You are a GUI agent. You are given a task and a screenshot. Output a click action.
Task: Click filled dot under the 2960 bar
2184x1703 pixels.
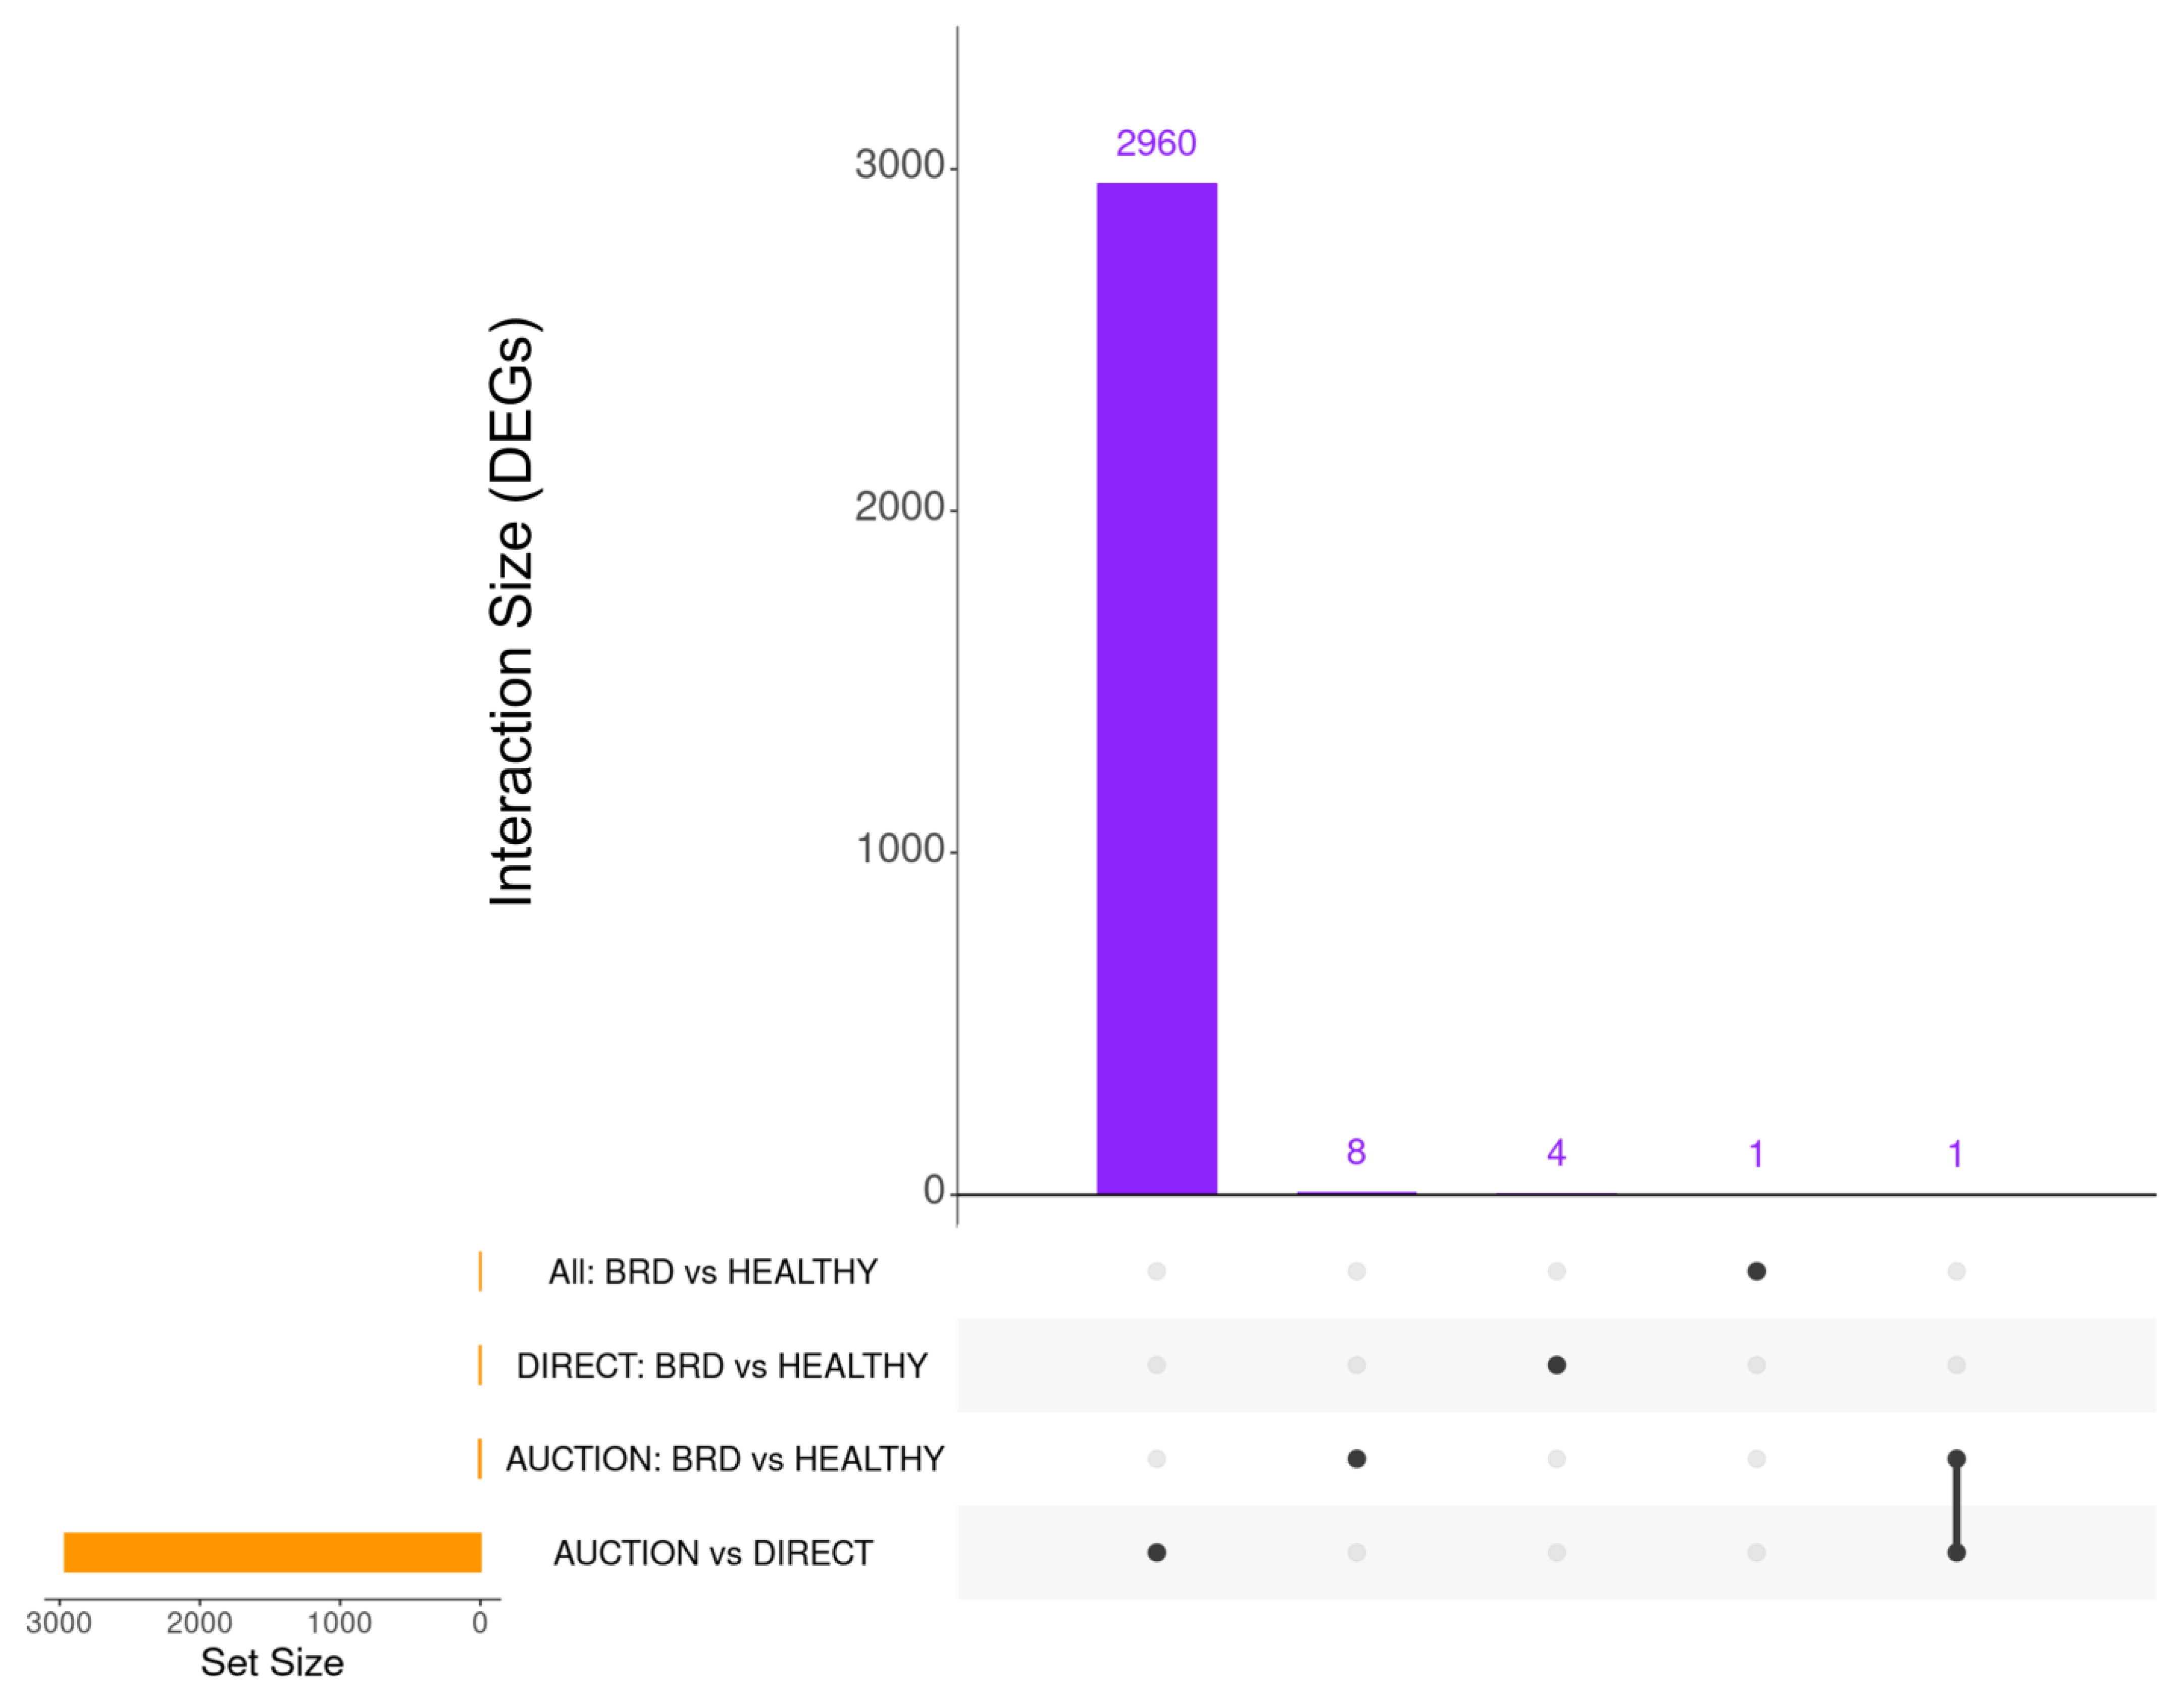coord(1156,1552)
